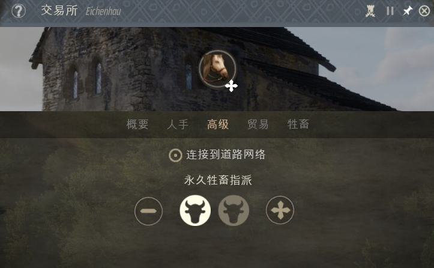This screenshot has height=268, width=434.
Task: Click the Eichenhau building name
Action: pyautogui.click(x=103, y=11)
